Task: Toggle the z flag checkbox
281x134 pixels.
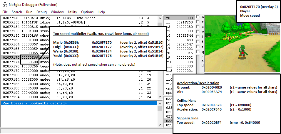Action: (198, 22)
